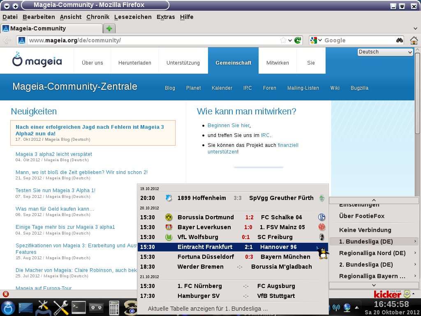Click the FootieFox ball icon in the status bar
Screen dimensions: 421x316
click(407, 294)
